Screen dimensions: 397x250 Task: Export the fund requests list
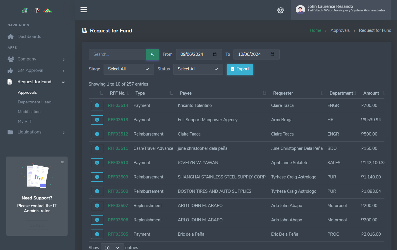(240, 69)
